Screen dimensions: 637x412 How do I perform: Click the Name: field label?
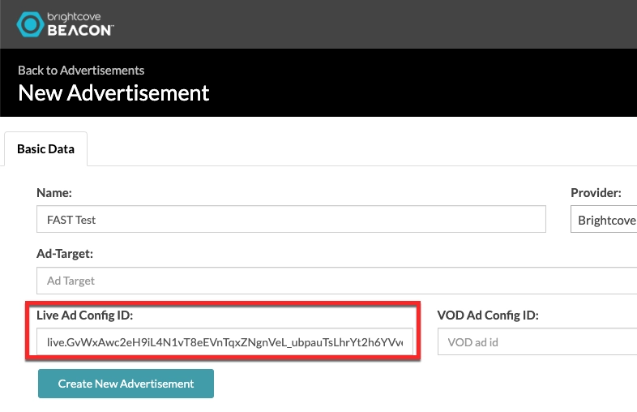coord(54,193)
